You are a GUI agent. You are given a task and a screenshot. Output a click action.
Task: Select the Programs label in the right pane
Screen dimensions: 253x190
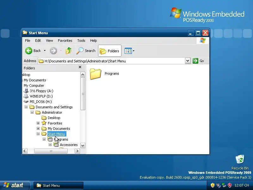pyautogui.click(x=112, y=73)
